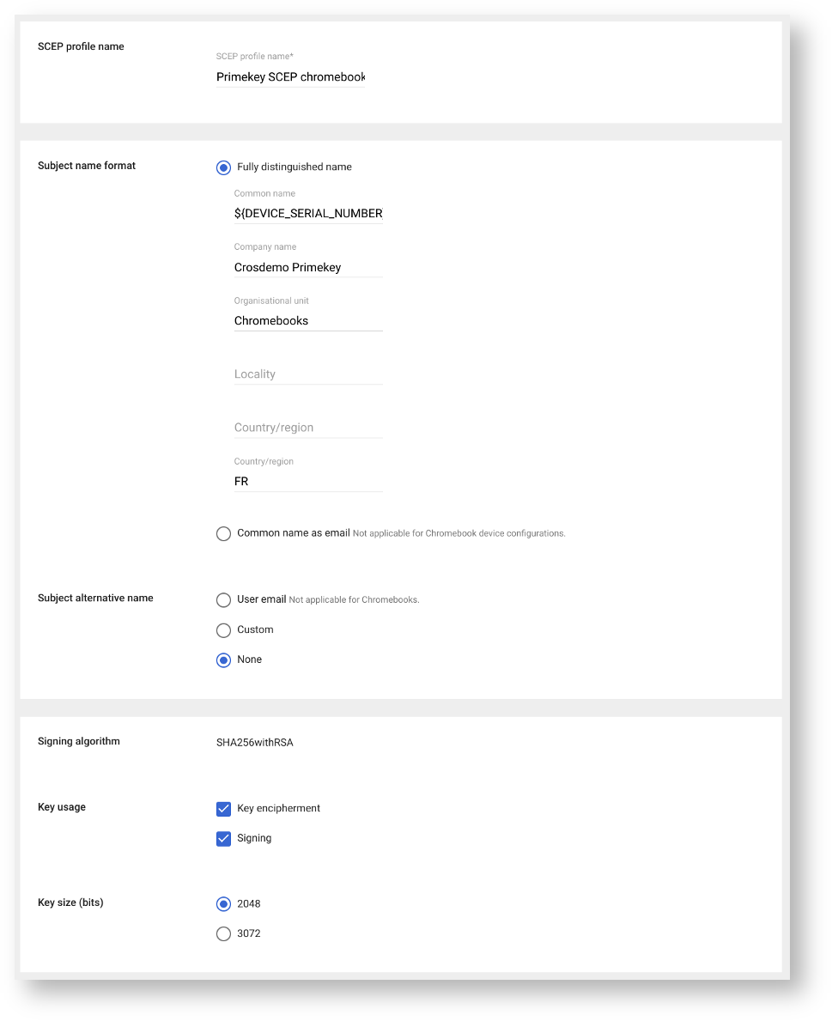Click the SCEP profile name text field

290,77
